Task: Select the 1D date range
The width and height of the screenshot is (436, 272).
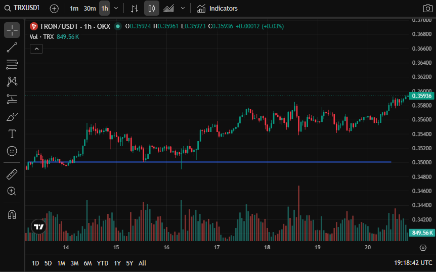Action: 35,263
